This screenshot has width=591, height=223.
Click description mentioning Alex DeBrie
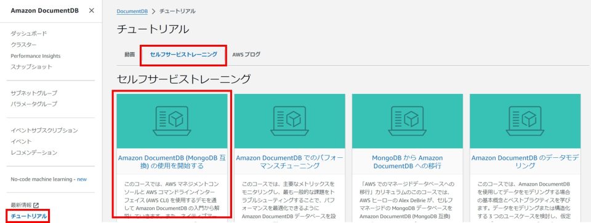coord(408,201)
